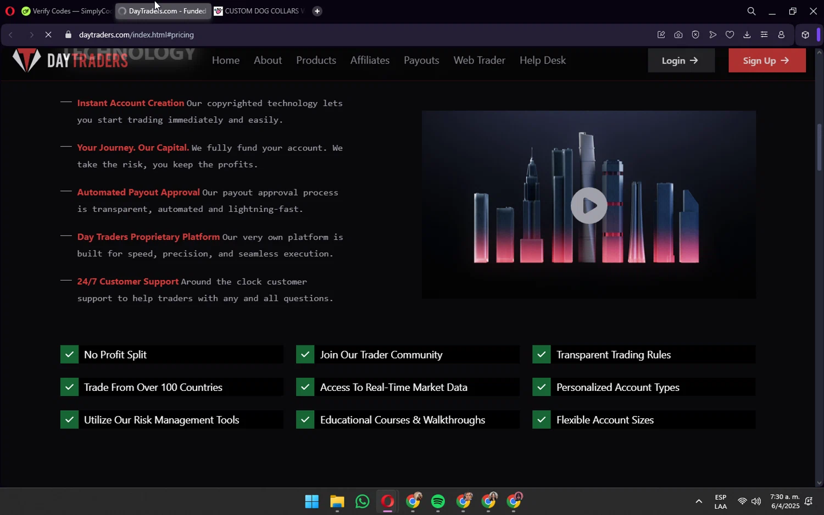This screenshot has width=824, height=515.
Task: Stop the page loading
Action: tap(48, 35)
